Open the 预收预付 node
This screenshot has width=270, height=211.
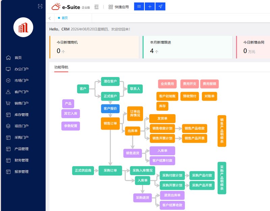click(190, 96)
